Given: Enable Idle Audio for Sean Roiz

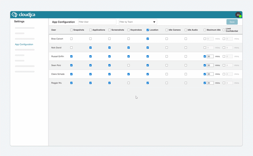Looking at the screenshot, I should 186,65.
